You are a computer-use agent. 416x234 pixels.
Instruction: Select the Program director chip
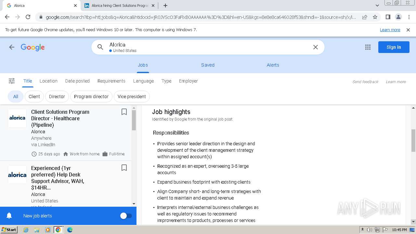[91, 97]
